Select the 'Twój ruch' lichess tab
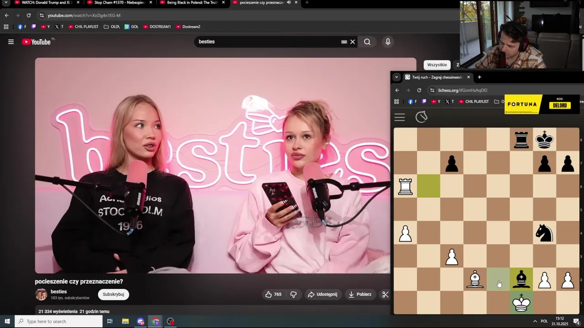Screen dimensions: 584x328 pos(437,77)
